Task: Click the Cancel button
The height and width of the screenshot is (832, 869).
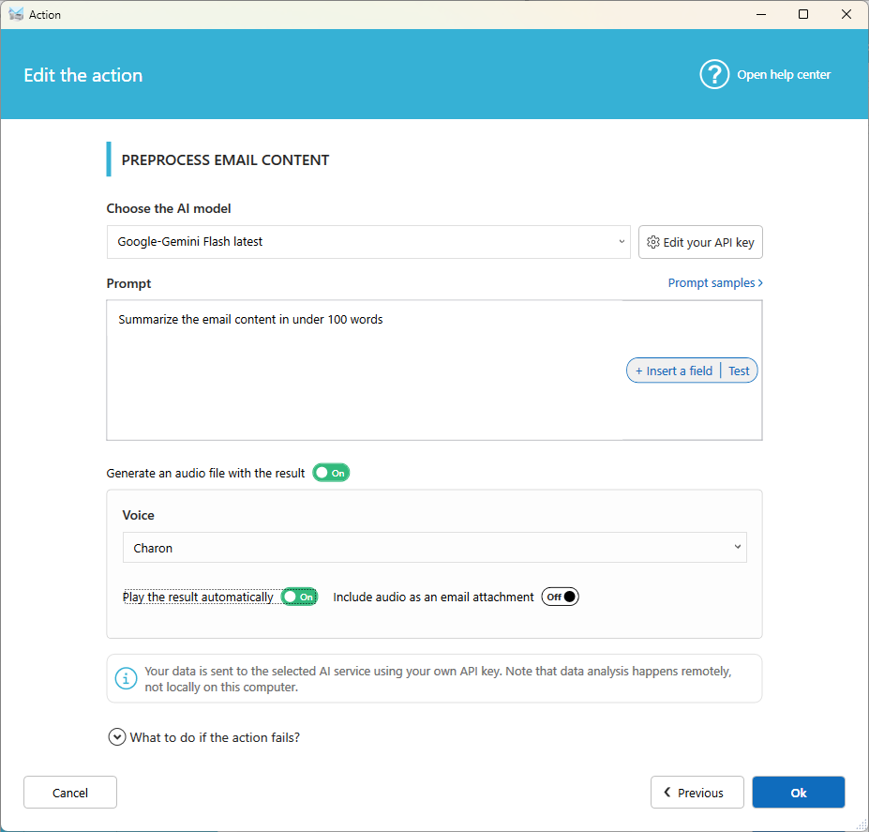Action: [70, 792]
